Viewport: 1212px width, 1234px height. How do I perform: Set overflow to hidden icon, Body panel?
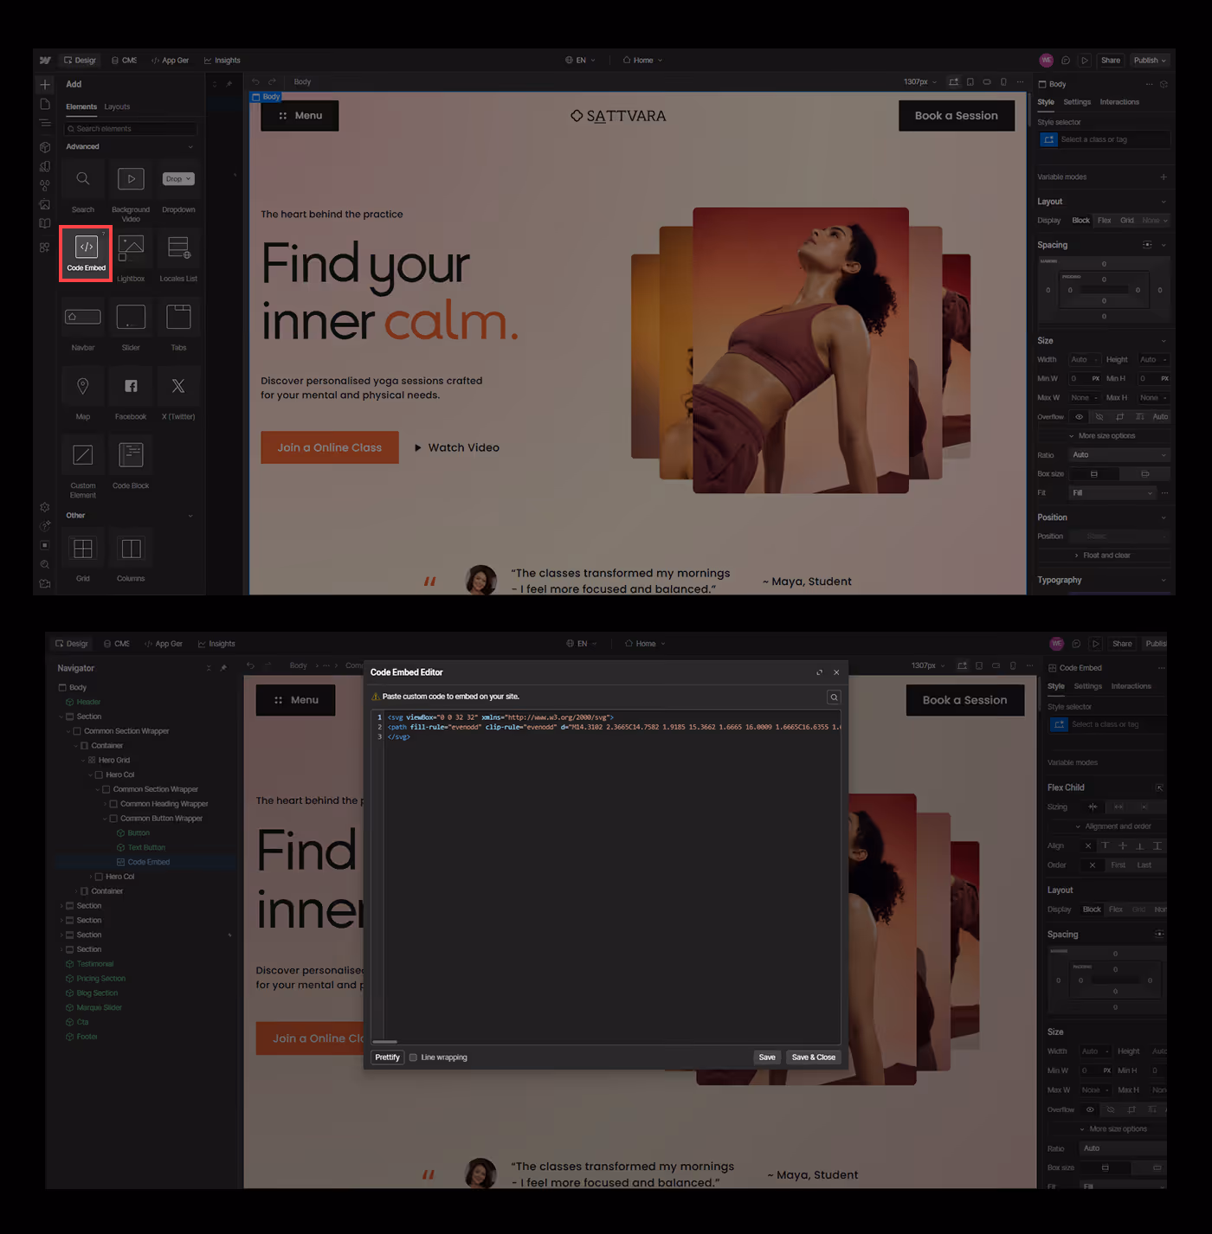click(1099, 417)
